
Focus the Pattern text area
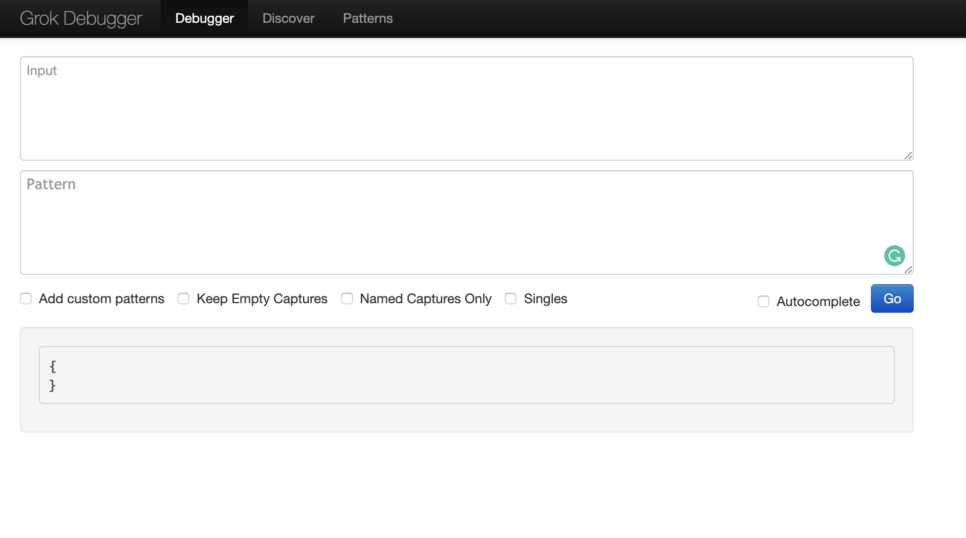click(x=452, y=222)
